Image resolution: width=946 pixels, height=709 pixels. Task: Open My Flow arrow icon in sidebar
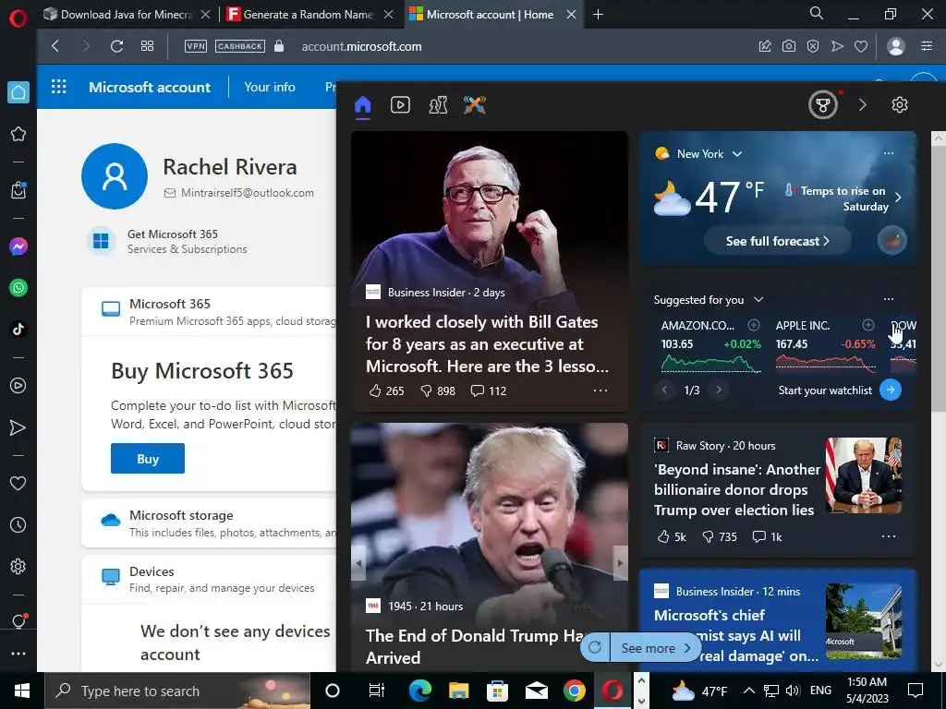click(18, 427)
